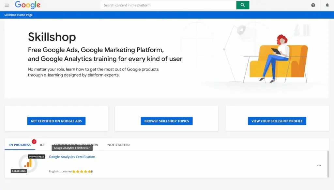Click the green search magnifier button
This screenshot has width=334, height=190.
pyautogui.click(x=243, y=5)
